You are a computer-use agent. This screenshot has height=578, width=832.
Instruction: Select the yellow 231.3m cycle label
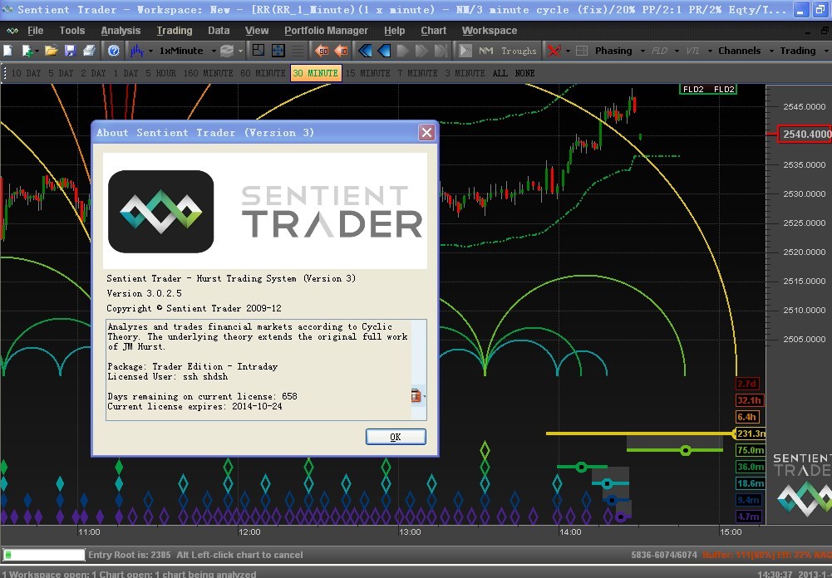pyautogui.click(x=751, y=433)
